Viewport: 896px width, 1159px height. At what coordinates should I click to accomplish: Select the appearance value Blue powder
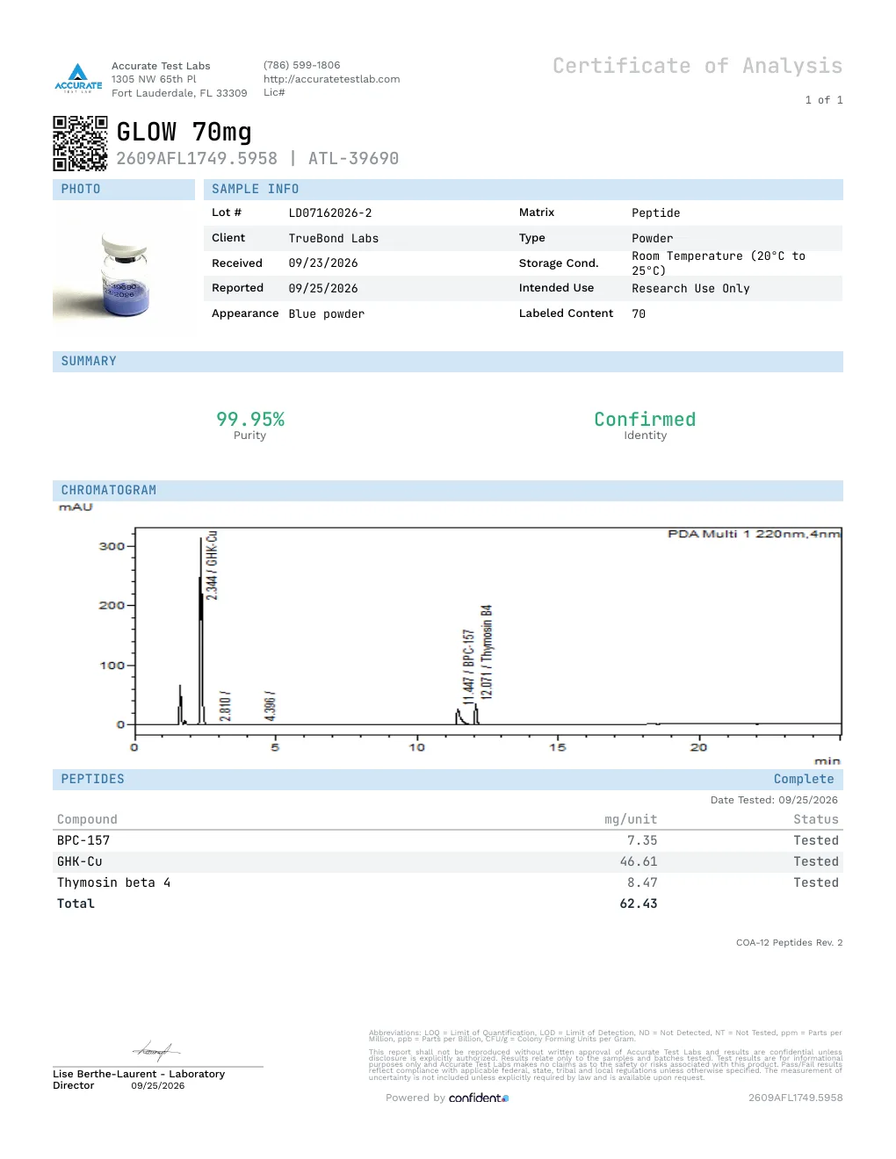click(x=327, y=314)
